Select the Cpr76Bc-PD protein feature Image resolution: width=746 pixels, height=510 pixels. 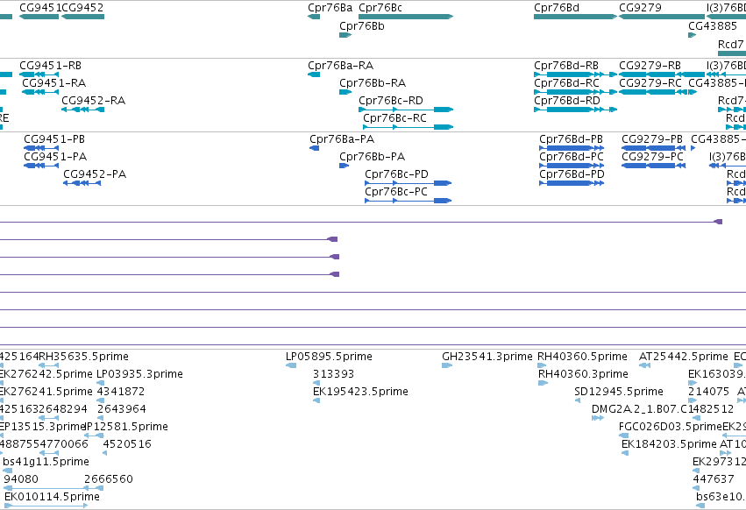409,183
